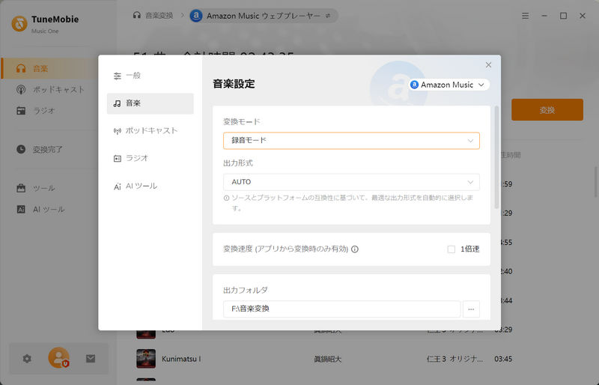Click the 変換 orange button
Image resolution: width=599 pixels, height=385 pixels.
click(547, 109)
